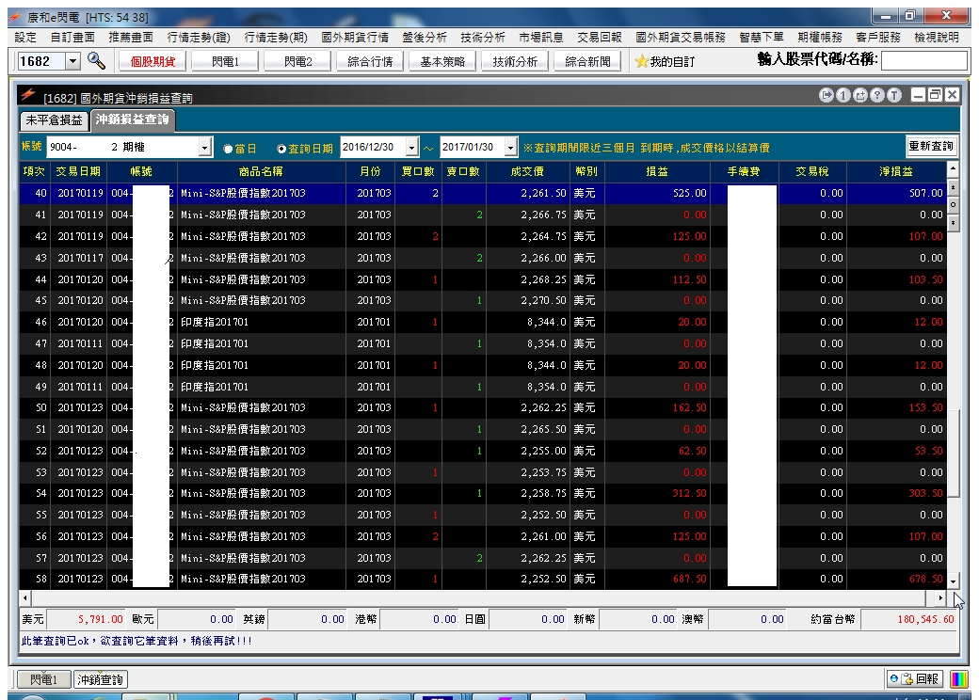Click the 手續費 column header
This screenshot has height=700, width=979.
pyautogui.click(x=744, y=171)
